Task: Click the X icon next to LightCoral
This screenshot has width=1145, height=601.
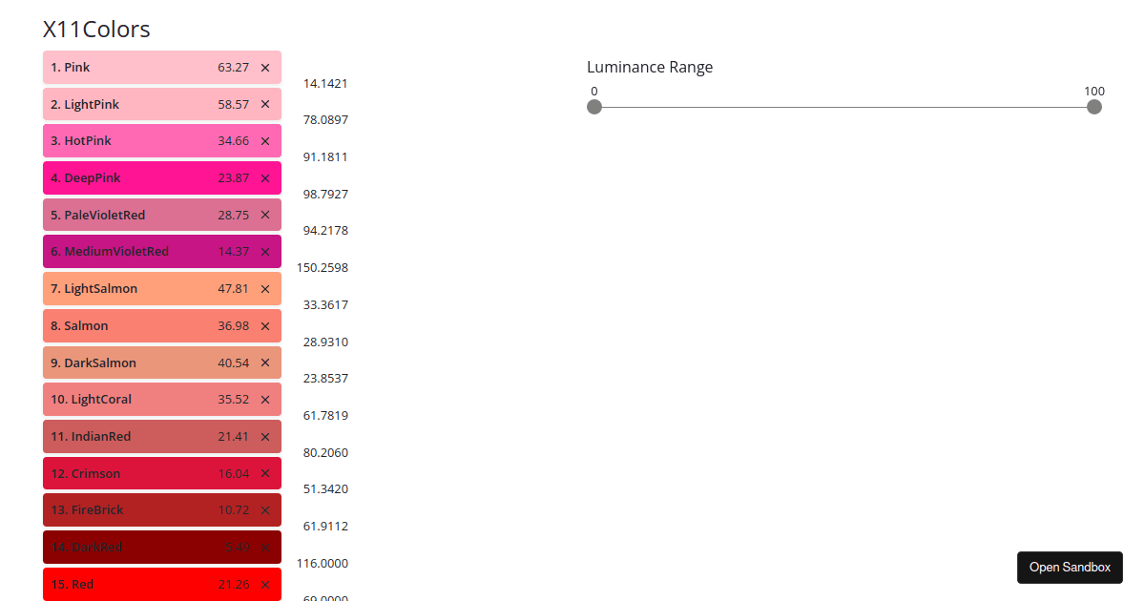Action: pyautogui.click(x=265, y=400)
